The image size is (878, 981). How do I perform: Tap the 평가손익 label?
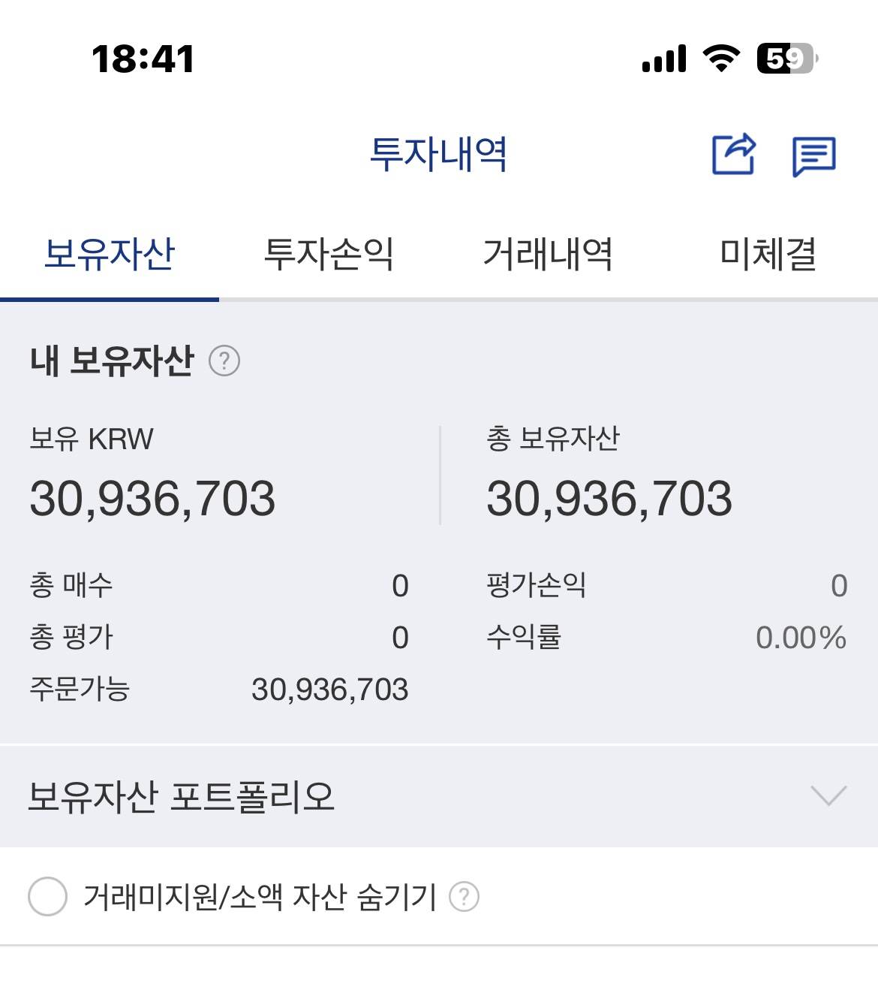click(x=536, y=585)
